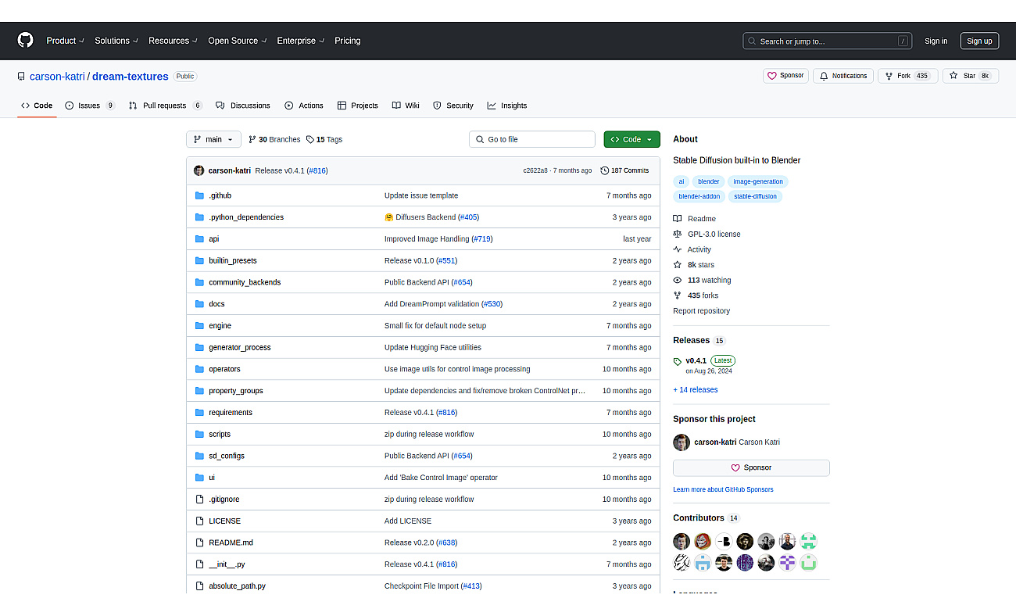Click the engine folder icon
1016x616 pixels.
click(199, 326)
